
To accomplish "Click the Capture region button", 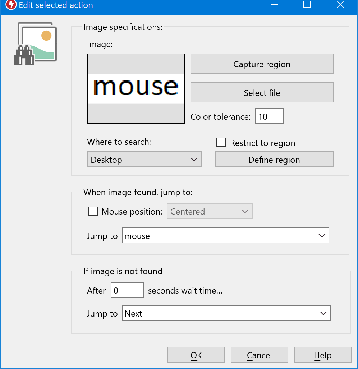I will pyautogui.click(x=262, y=64).
